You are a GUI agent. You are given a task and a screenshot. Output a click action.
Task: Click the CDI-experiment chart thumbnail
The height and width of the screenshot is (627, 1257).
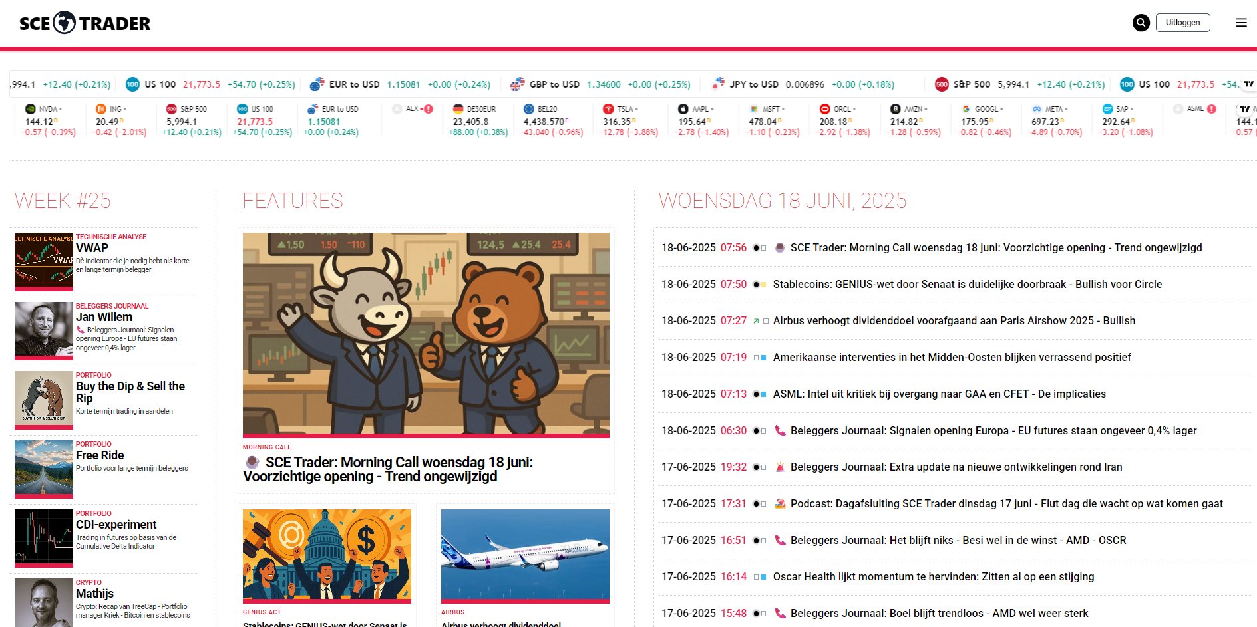44,538
